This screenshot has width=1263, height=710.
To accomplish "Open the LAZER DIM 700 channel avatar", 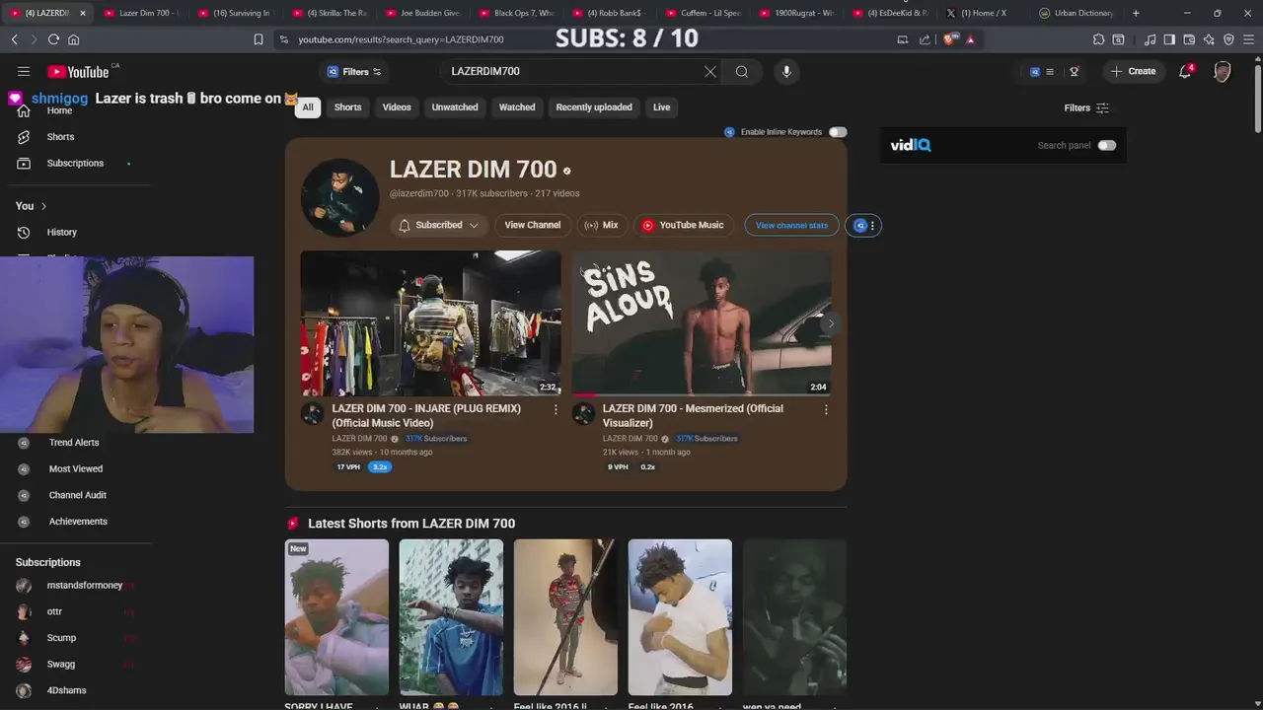I will [339, 197].
